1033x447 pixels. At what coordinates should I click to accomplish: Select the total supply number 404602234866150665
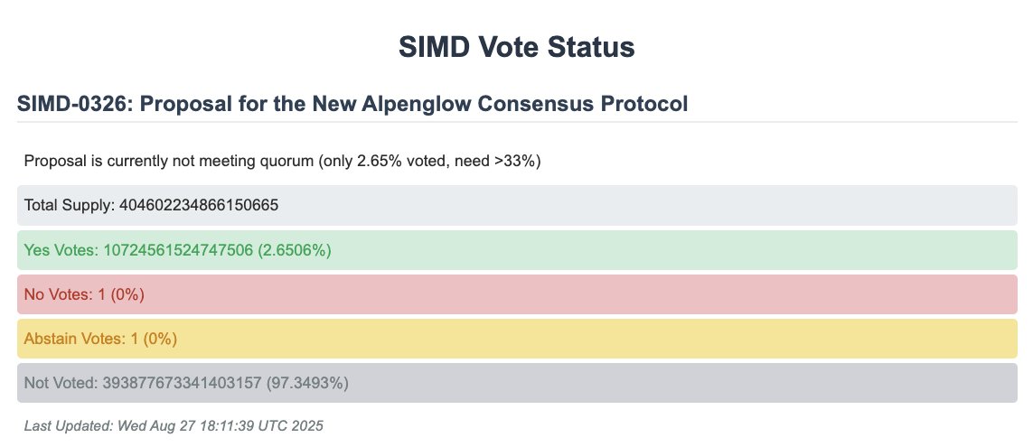tap(199, 206)
